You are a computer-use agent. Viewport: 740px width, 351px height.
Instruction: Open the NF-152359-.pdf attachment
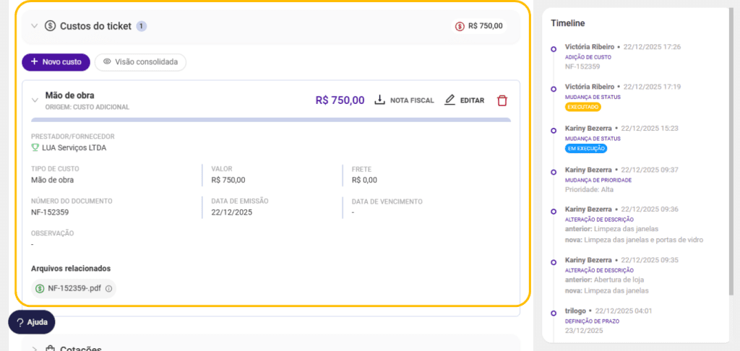pos(74,289)
